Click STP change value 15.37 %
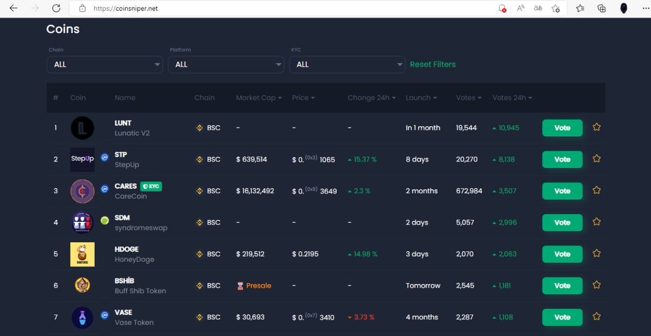 pos(362,160)
